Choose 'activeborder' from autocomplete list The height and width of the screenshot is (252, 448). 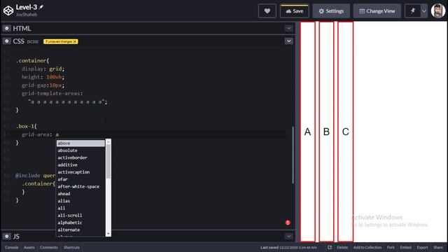80,157
